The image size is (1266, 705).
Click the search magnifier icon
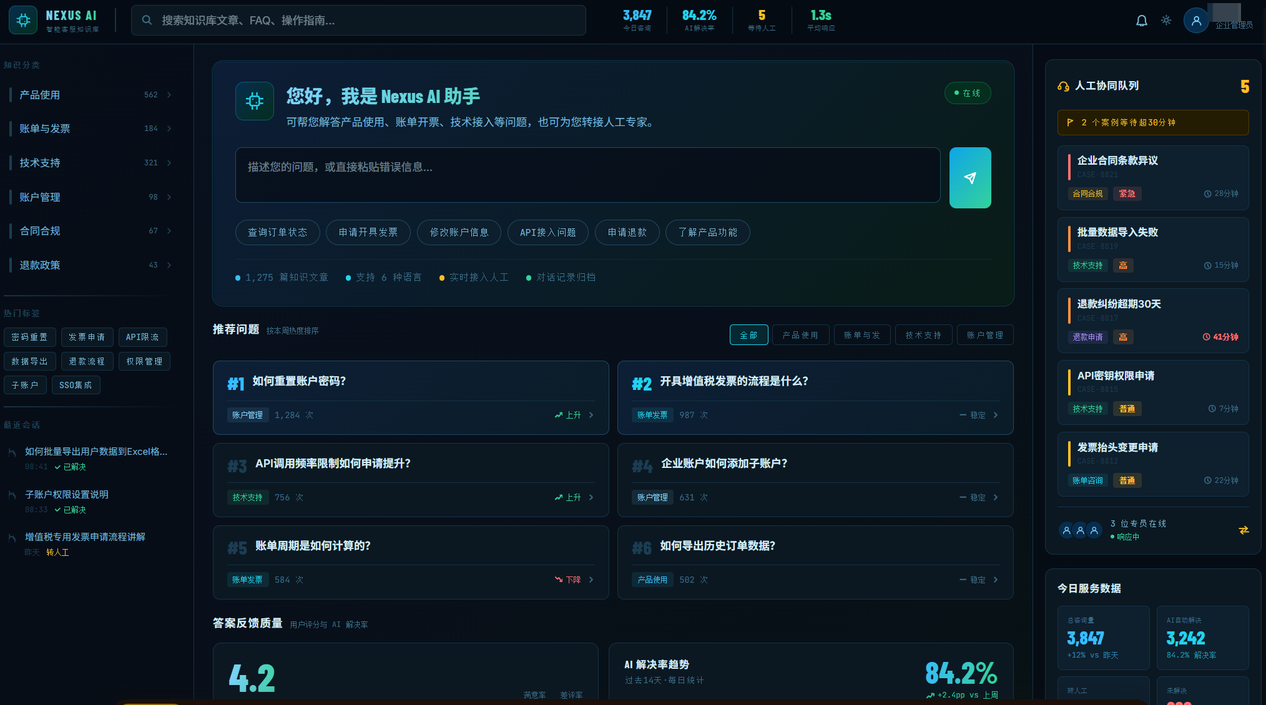(147, 21)
